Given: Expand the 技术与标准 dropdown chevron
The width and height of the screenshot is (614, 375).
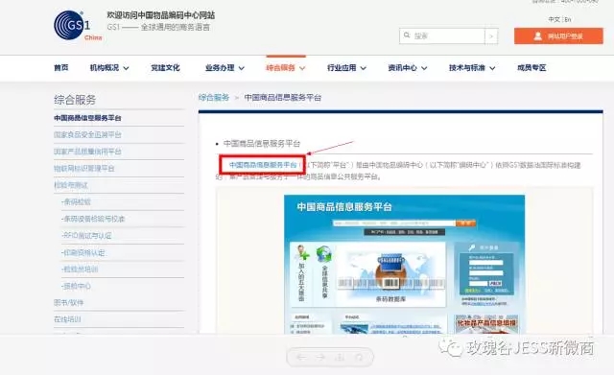Looking at the screenshot, I should pyautogui.click(x=492, y=68).
